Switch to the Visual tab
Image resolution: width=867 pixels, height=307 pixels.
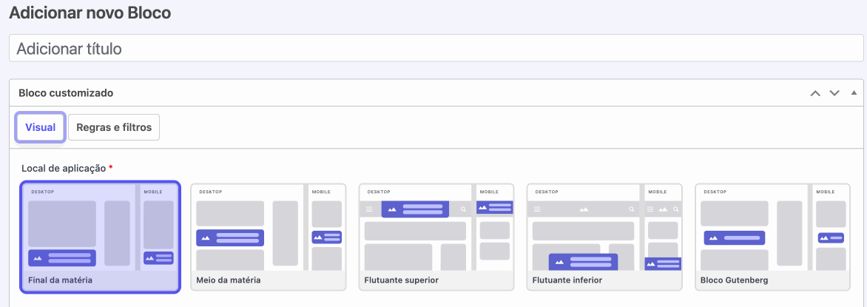click(x=40, y=127)
